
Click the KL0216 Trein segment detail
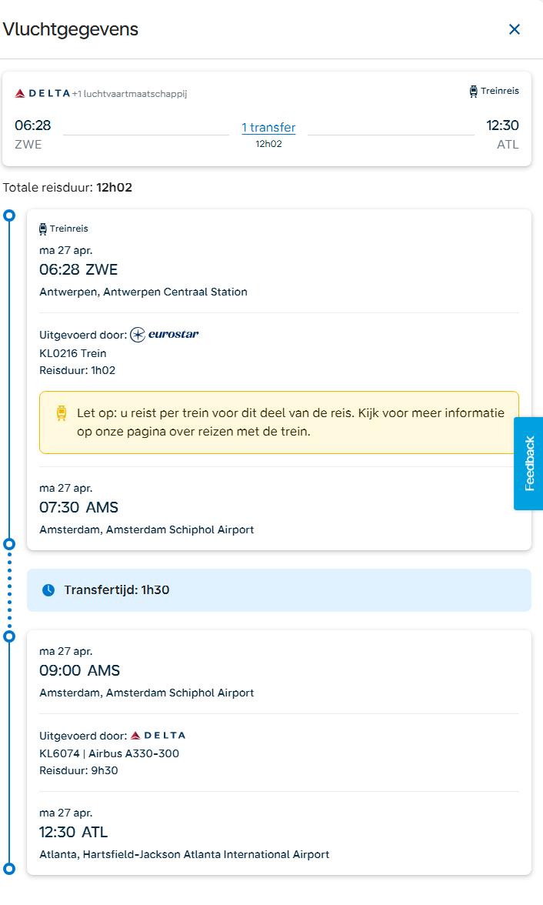click(x=73, y=353)
